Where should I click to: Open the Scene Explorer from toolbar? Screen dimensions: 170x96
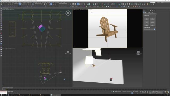73,4
